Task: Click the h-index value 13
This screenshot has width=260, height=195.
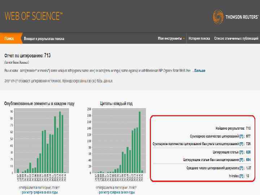Action: [248, 176]
